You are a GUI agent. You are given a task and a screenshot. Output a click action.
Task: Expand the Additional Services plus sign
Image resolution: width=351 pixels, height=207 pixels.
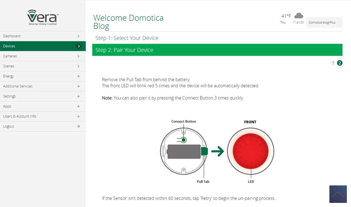click(x=79, y=86)
